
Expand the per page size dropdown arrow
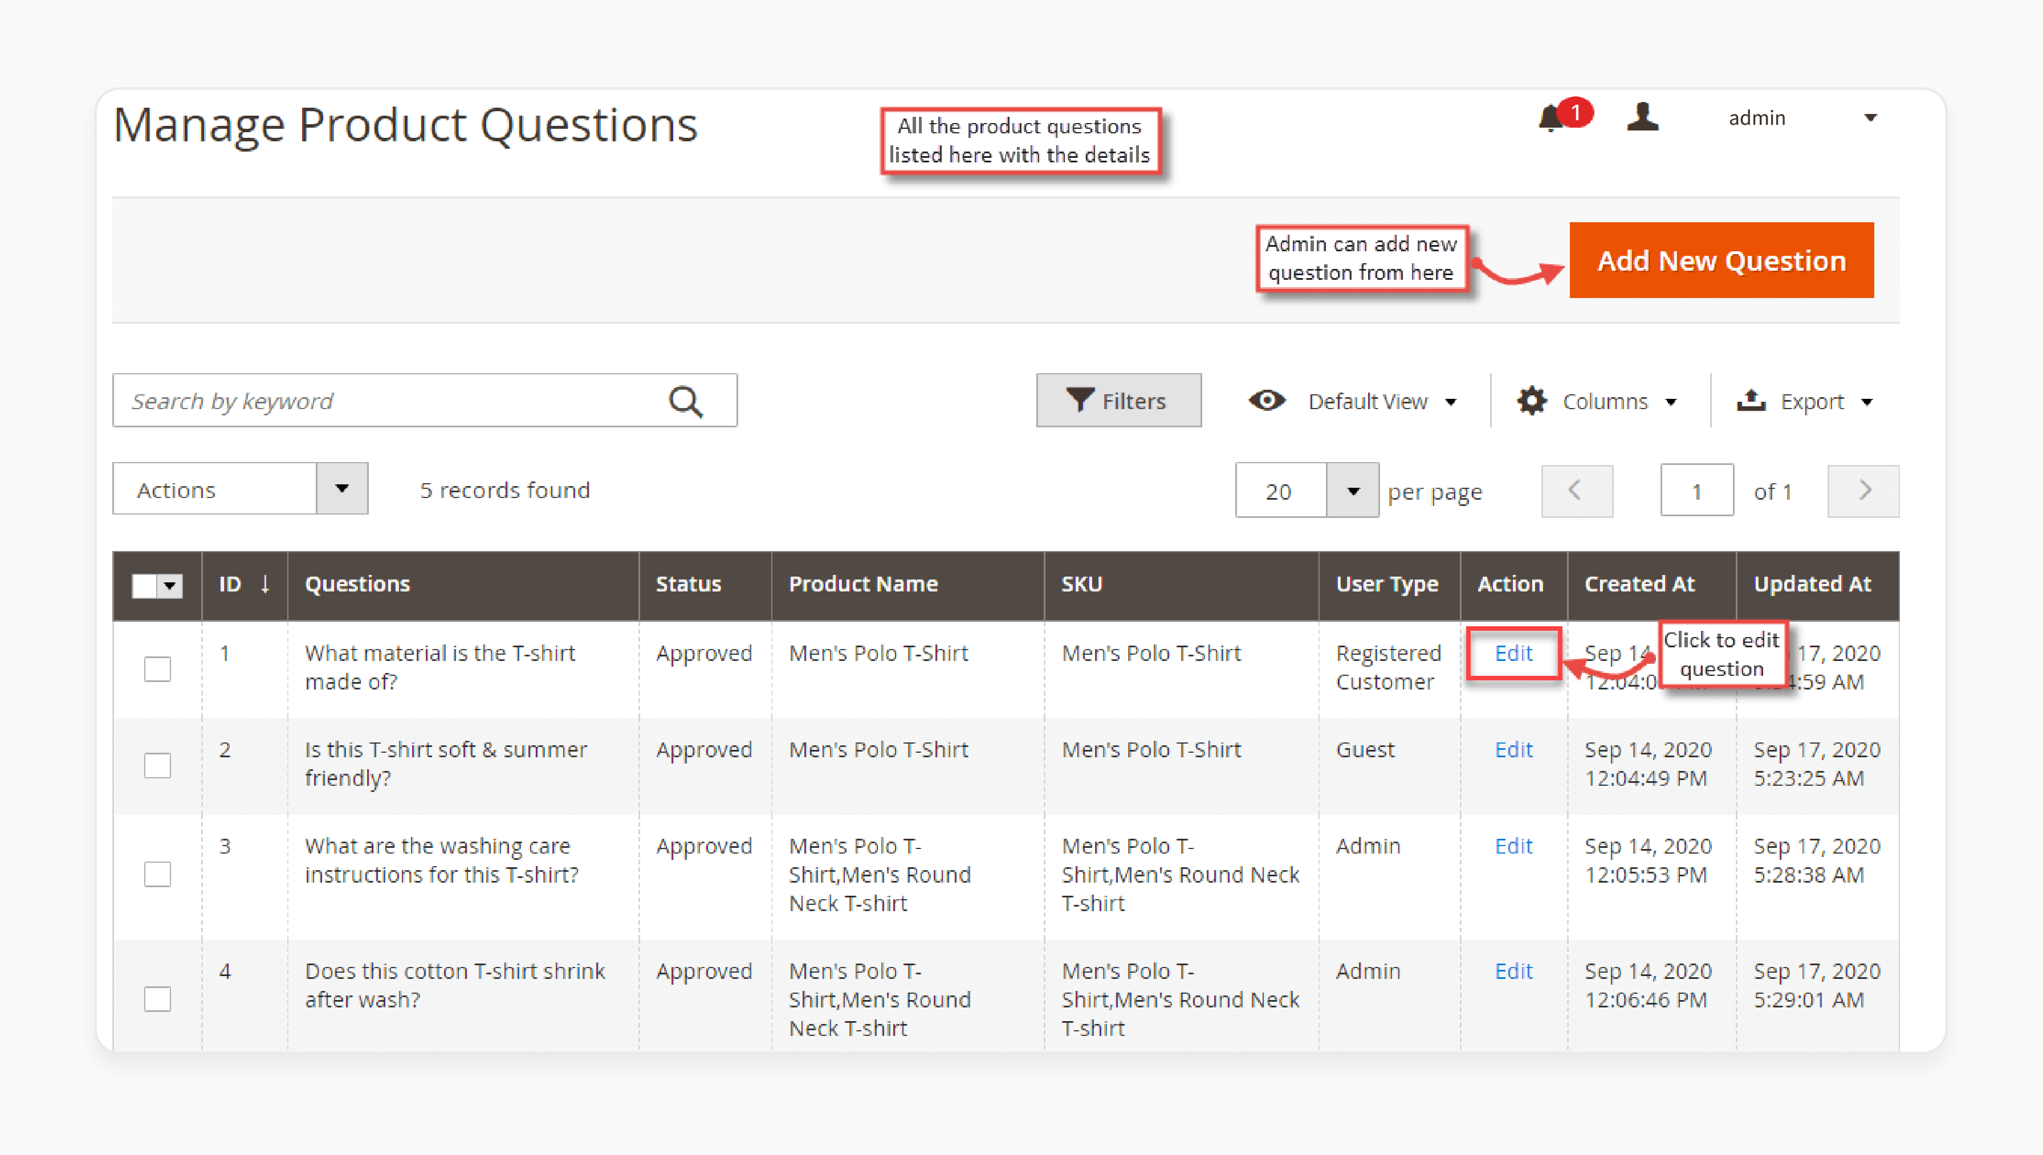pos(1353,491)
